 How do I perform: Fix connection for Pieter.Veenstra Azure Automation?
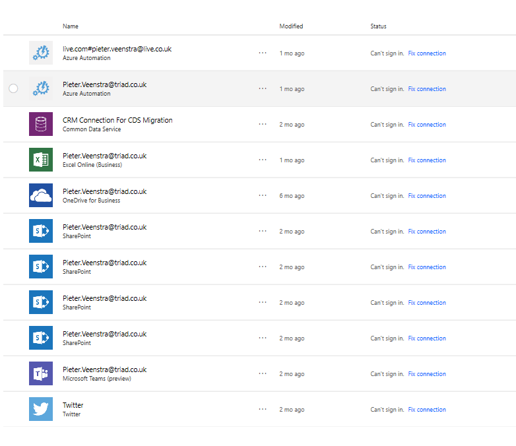[x=427, y=89]
